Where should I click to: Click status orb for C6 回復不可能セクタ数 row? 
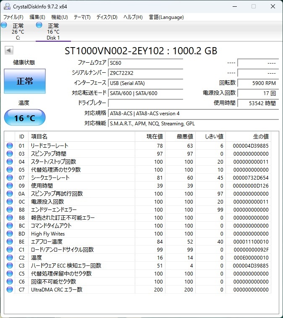pyautogui.click(x=10, y=281)
